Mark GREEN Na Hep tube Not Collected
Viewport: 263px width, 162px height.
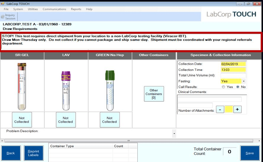[110, 120]
